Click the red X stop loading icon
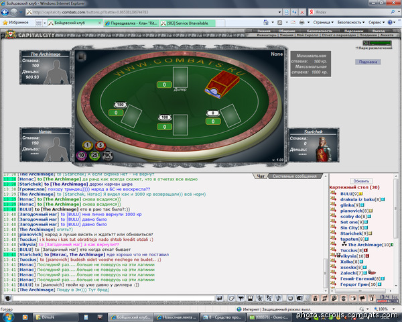Screen dimensions: 402x322 tap(302, 12)
